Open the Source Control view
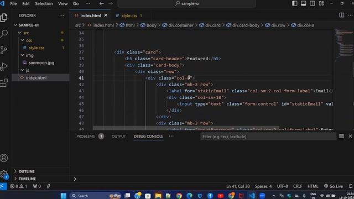The height and width of the screenshot is (199, 354). pos(4,50)
